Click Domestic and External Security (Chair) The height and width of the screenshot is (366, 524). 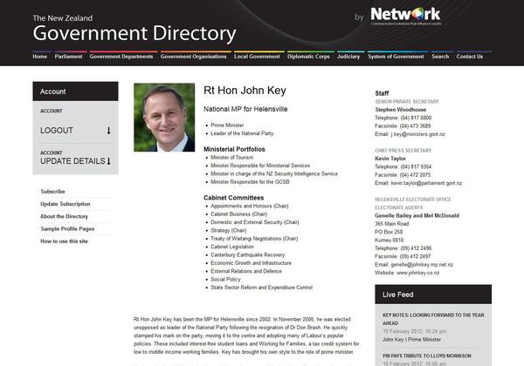[x=255, y=222]
